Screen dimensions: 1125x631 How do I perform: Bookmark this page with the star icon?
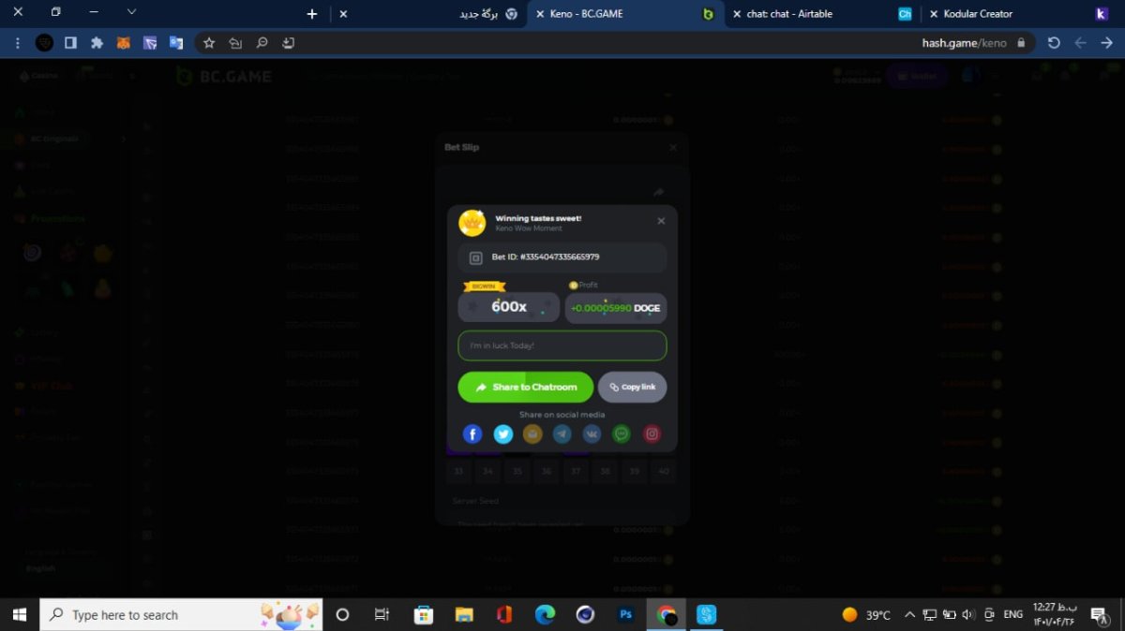pos(209,43)
